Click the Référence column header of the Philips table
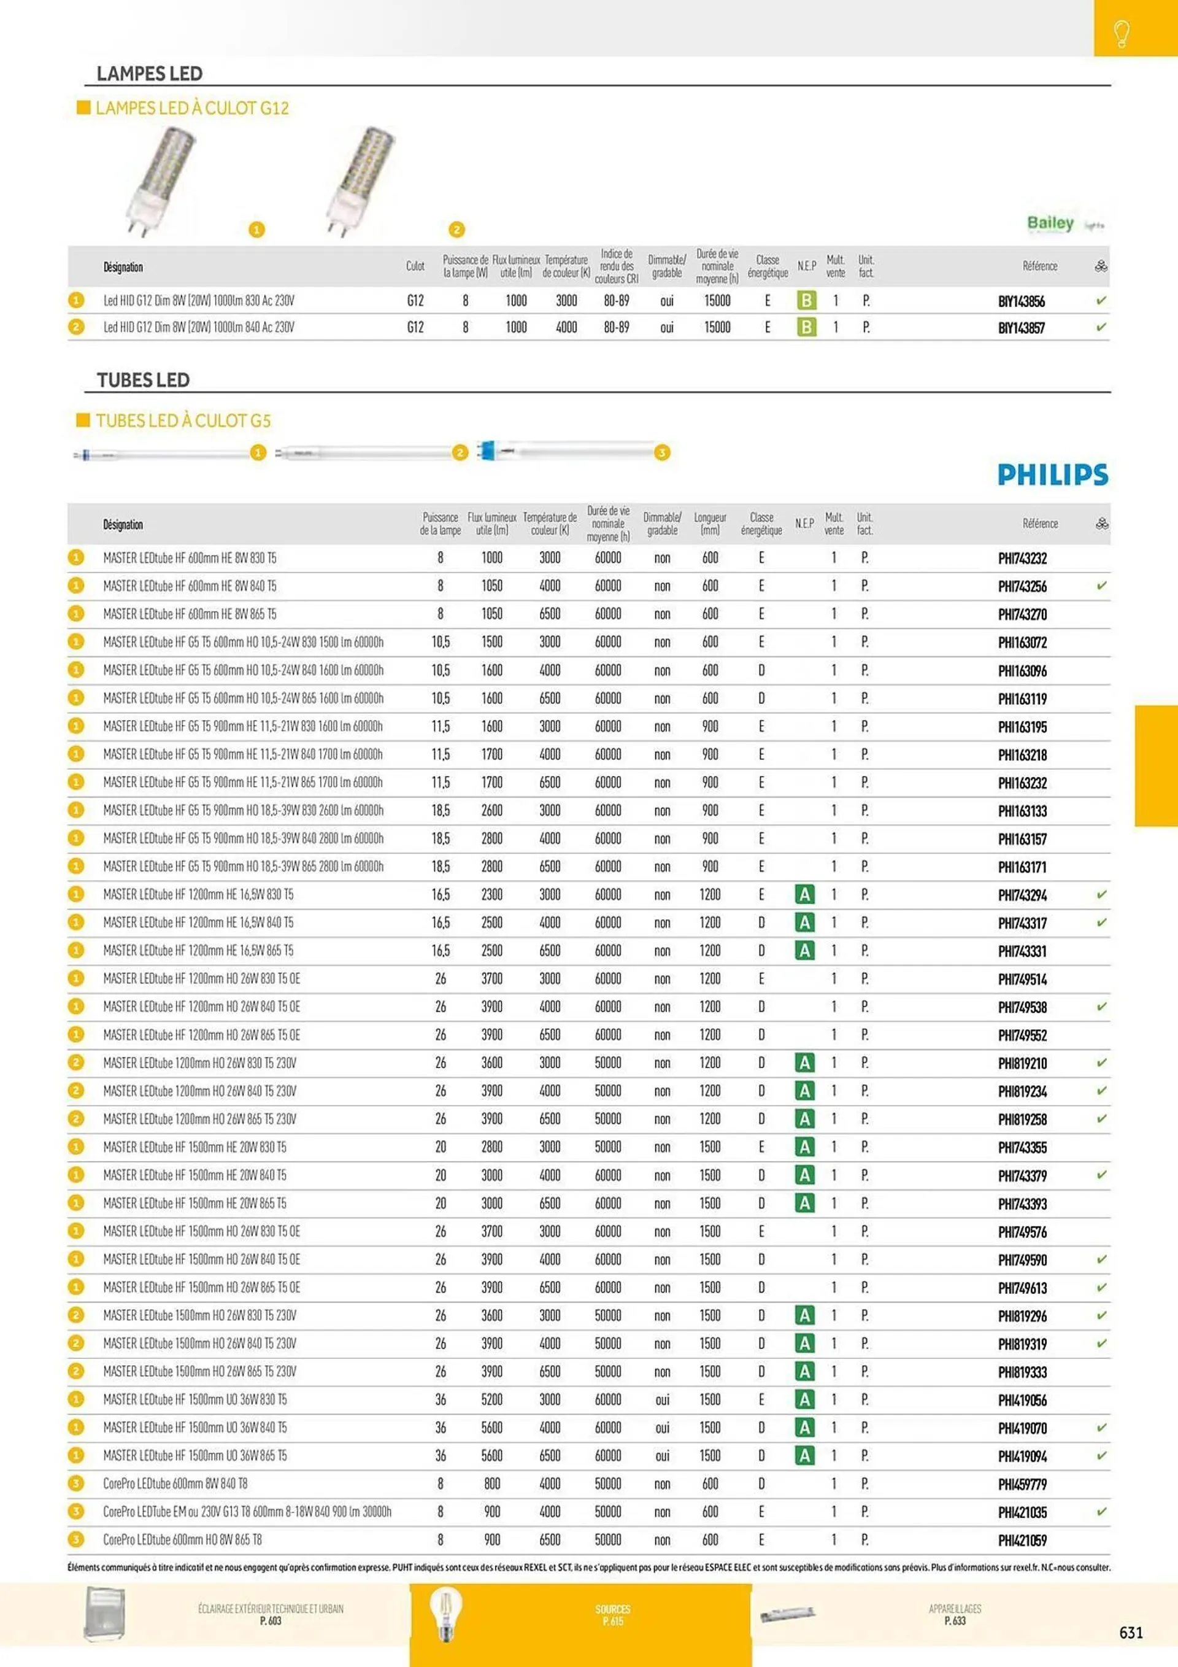 [x=1040, y=524]
